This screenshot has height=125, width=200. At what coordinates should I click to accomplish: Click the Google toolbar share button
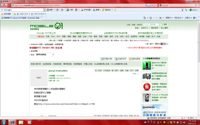[70, 10]
